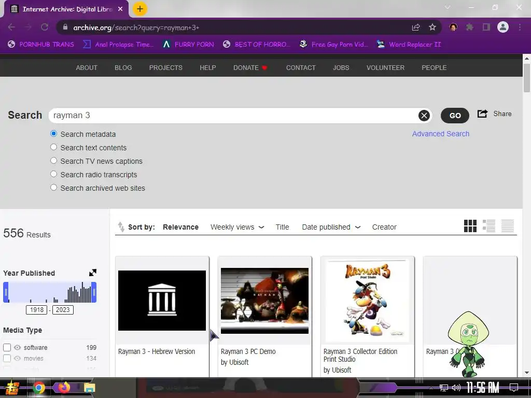Toggle eye icon next to software

tap(17, 348)
